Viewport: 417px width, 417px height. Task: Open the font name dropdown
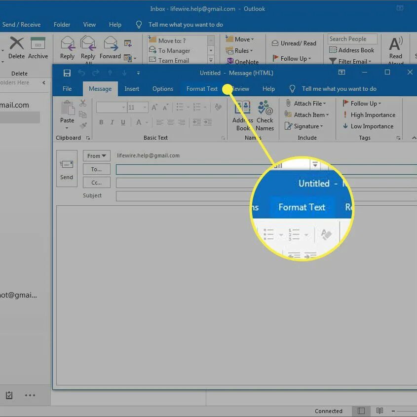(x=123, y=108)
